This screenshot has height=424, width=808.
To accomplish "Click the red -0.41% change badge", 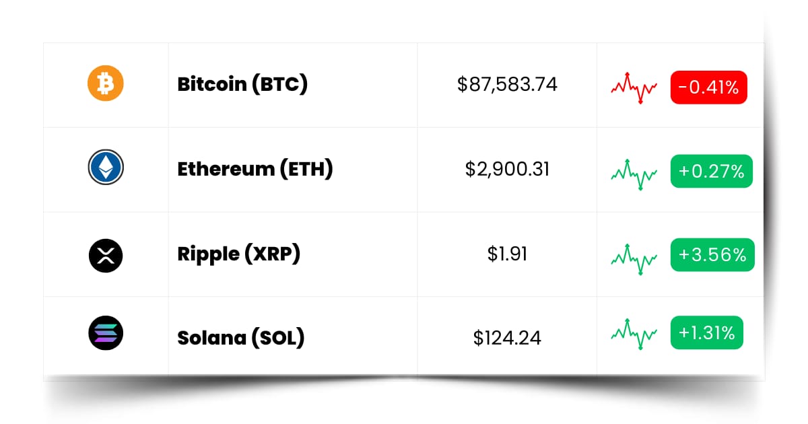I will click(x=709, y=87).
